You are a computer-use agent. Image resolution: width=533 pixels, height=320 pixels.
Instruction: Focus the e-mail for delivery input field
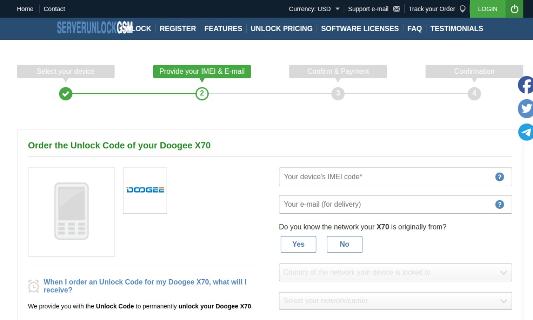pyautogui.click(x=395, y=204)
